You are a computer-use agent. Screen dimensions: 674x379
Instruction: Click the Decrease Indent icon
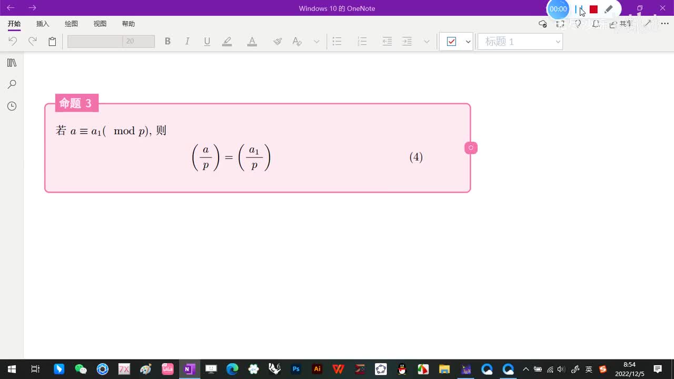[387, 42]
